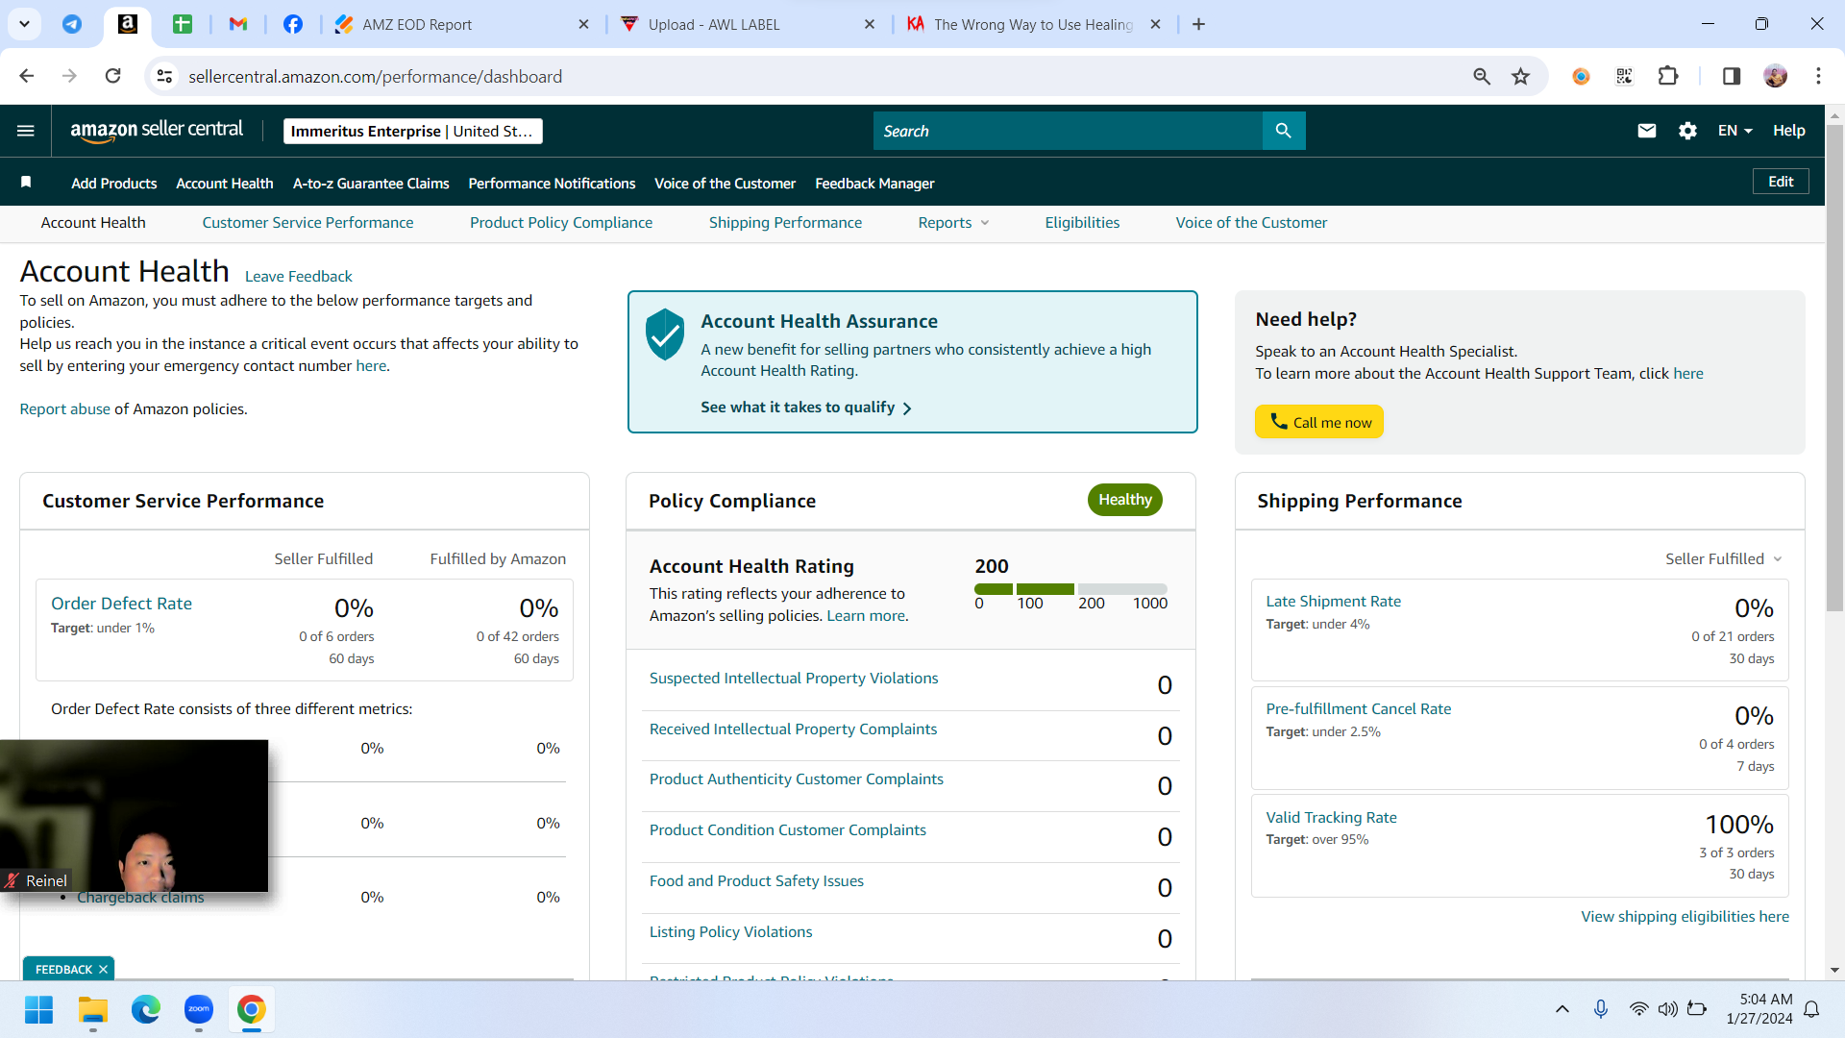Open Feedback Manager
This screenshot has width=1845, height=1038.
[x=874, y=184]
